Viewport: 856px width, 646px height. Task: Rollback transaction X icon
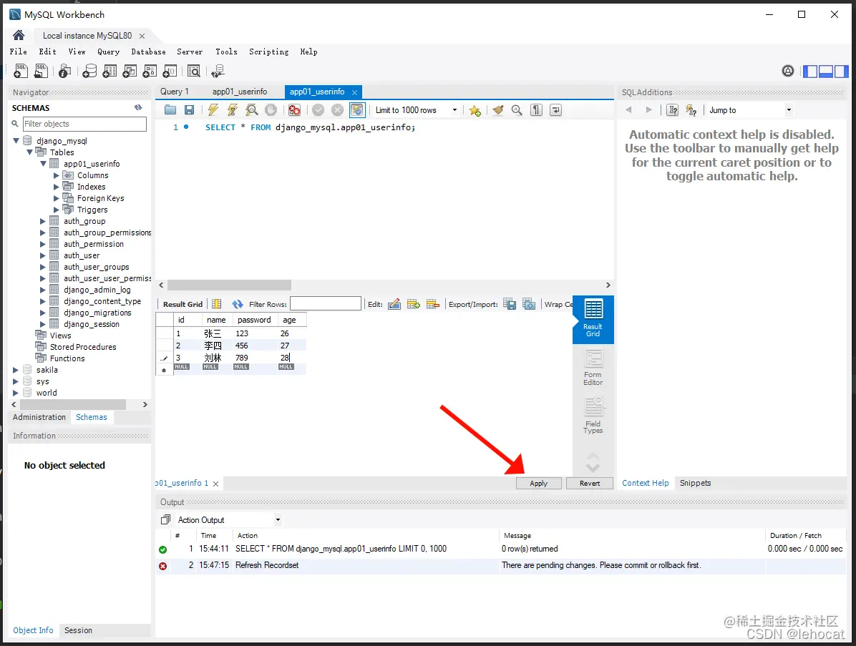pyautogui.click(x=338, y=110)
